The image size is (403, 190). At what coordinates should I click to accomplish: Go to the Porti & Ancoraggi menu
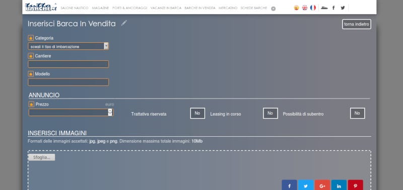tap(129, 8)
